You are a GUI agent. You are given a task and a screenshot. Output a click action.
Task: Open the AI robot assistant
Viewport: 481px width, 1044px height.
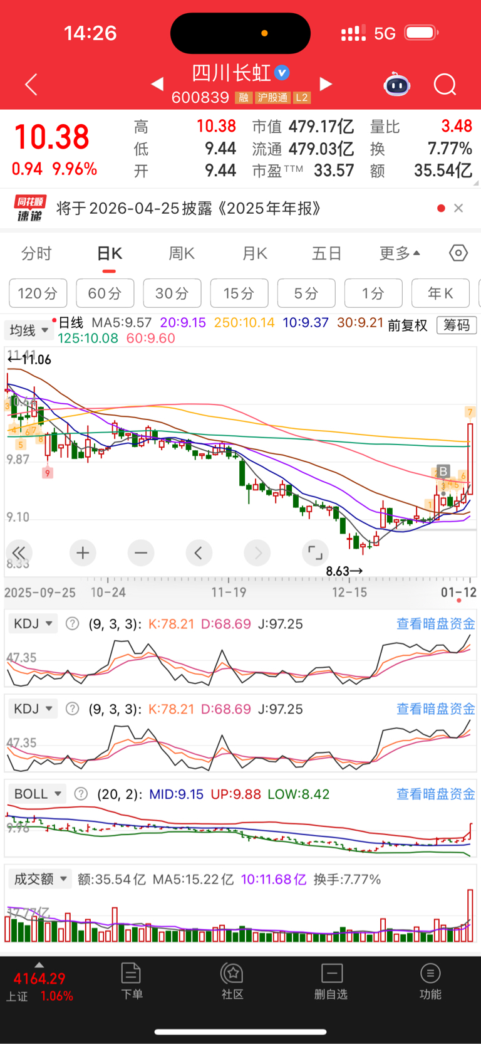(396, 84)
